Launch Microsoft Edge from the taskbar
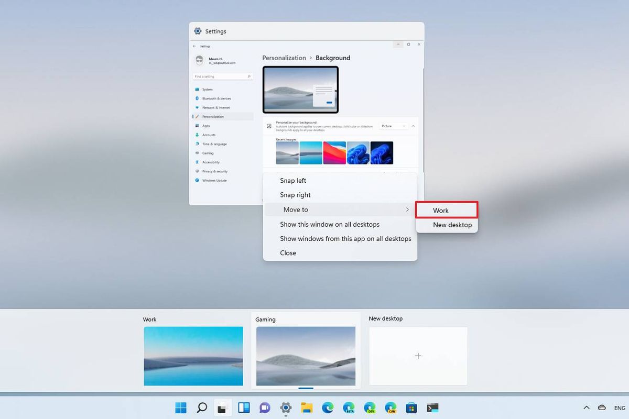 click(328, 408)
